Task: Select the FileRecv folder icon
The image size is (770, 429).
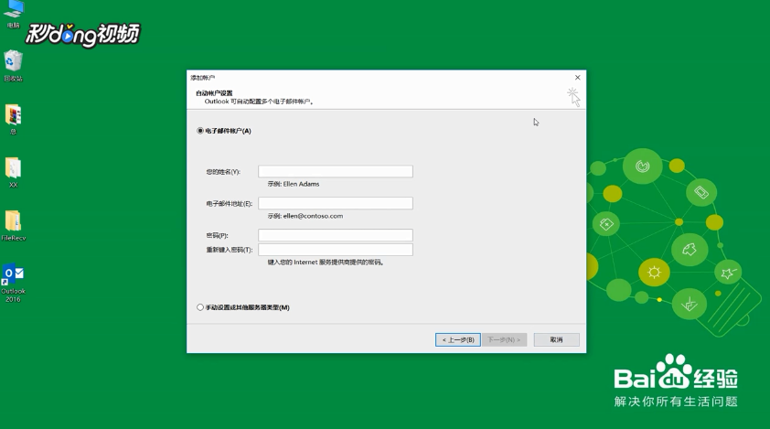Action: 13,225
